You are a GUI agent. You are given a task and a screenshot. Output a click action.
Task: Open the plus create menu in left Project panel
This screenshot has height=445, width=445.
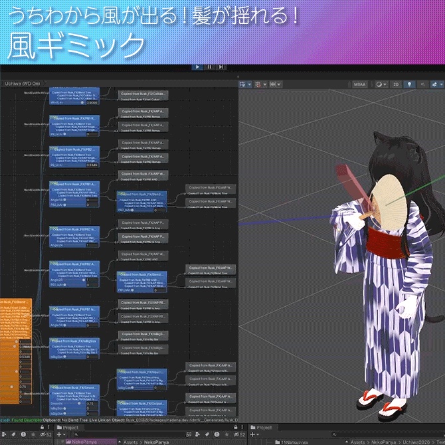(60, 434)
